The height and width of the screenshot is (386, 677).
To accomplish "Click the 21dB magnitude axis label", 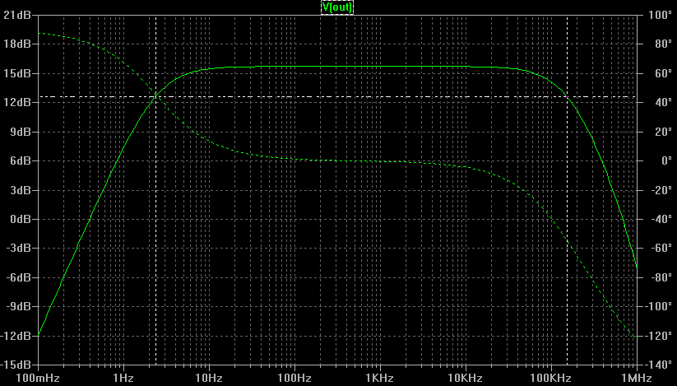I will tap(17, 15).
